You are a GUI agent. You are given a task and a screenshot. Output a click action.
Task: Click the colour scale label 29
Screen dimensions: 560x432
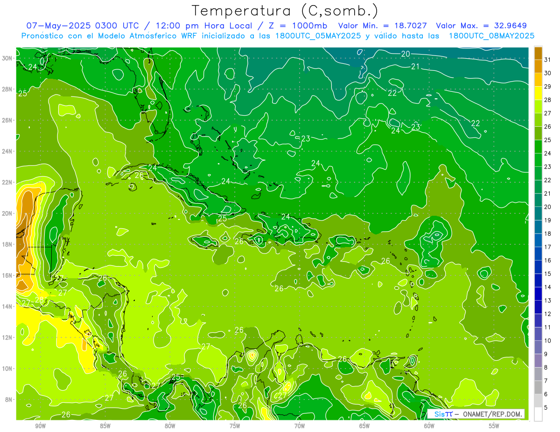coord(548,86)
